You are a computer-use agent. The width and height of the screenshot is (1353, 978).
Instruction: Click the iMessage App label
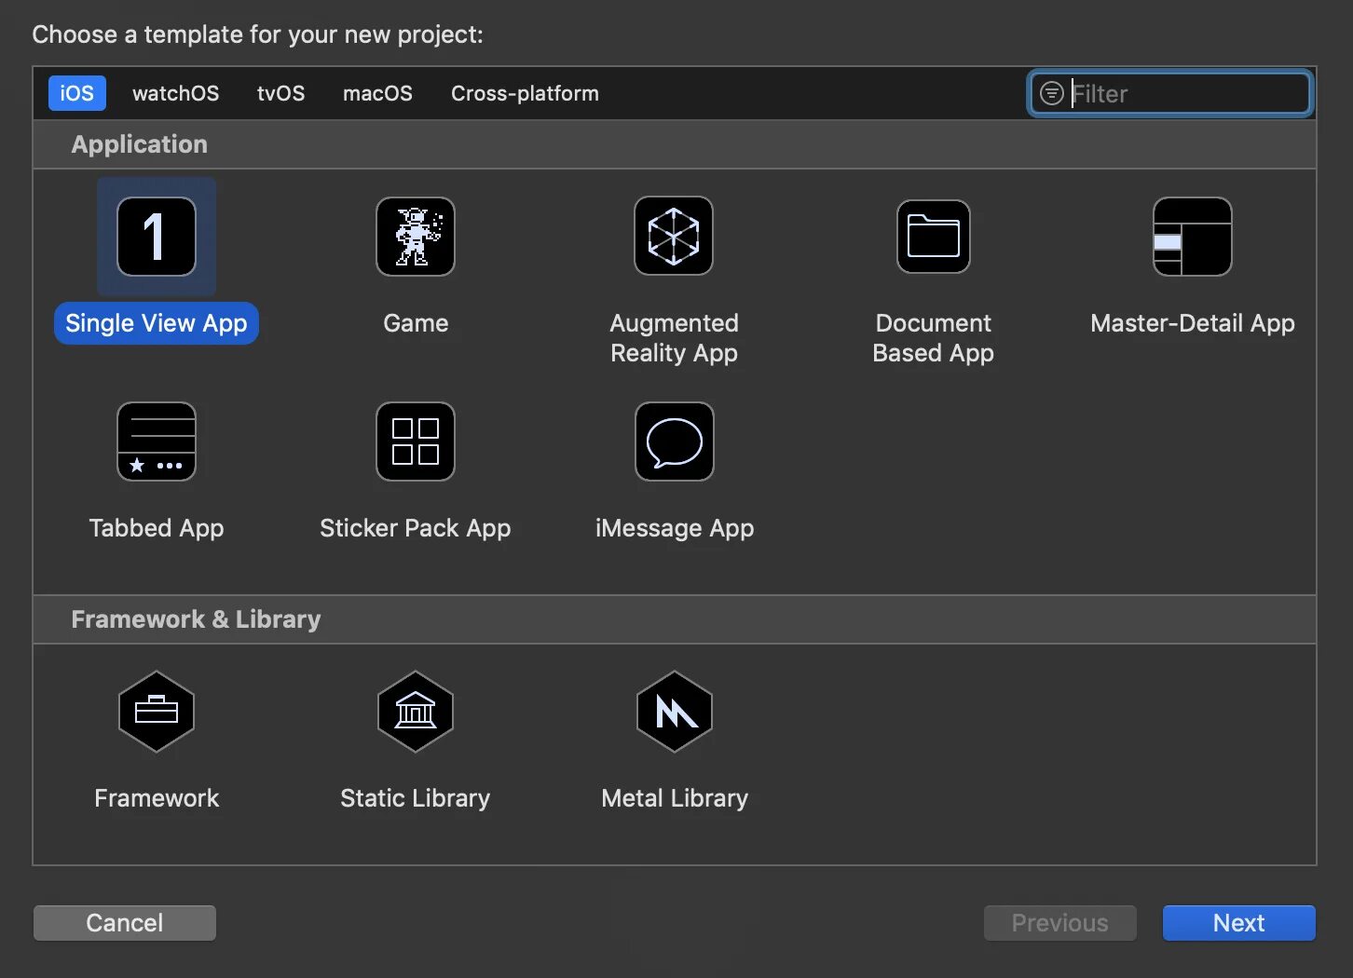(x=675, y=528)
